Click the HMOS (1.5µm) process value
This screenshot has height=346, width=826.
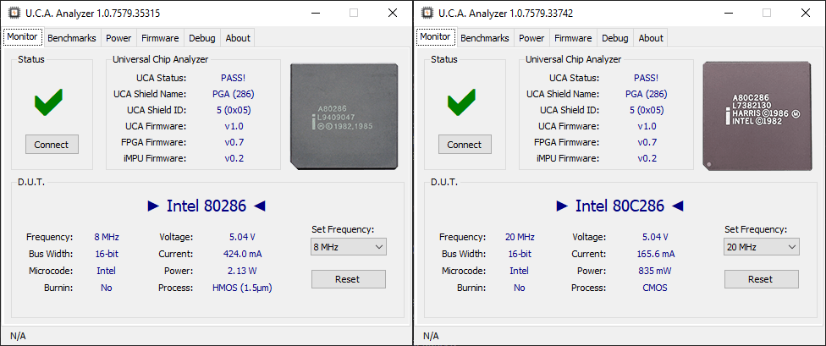(x=242, y=288)
